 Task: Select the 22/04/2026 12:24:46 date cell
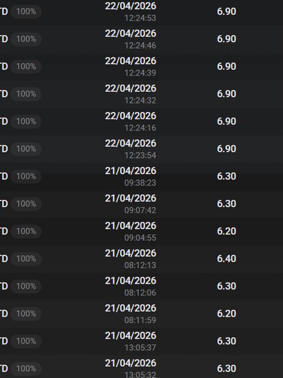coord(131,39)
